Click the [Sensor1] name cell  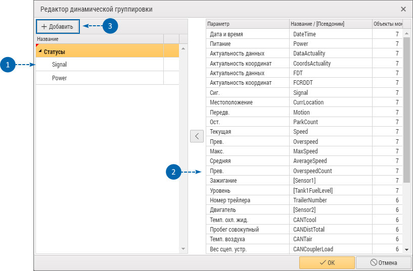tap(331, 181)
